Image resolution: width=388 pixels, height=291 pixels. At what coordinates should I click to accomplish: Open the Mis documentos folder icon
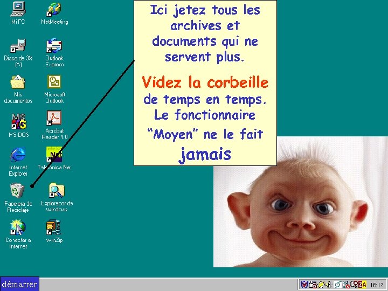click(x=18, y=82)
